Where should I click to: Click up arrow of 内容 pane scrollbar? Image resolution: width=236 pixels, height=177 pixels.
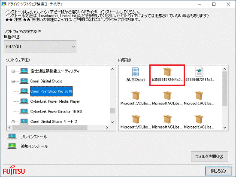click(225, 69)
